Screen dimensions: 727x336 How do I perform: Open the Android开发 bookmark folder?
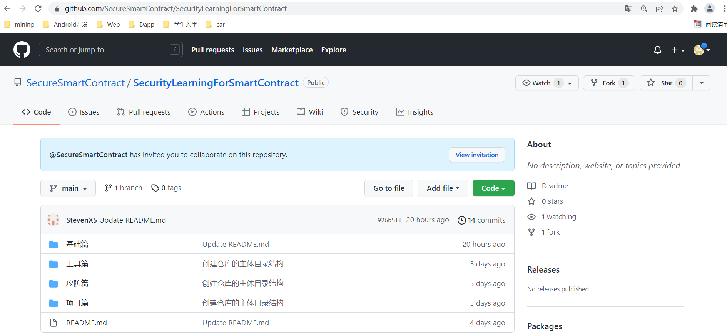tap(65, 24)
